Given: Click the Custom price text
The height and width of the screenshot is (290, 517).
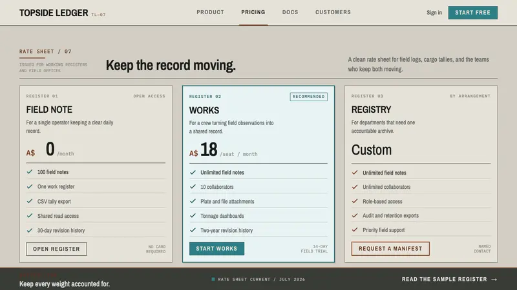Looking at the screenshot, I should click(x=372, y=150).
